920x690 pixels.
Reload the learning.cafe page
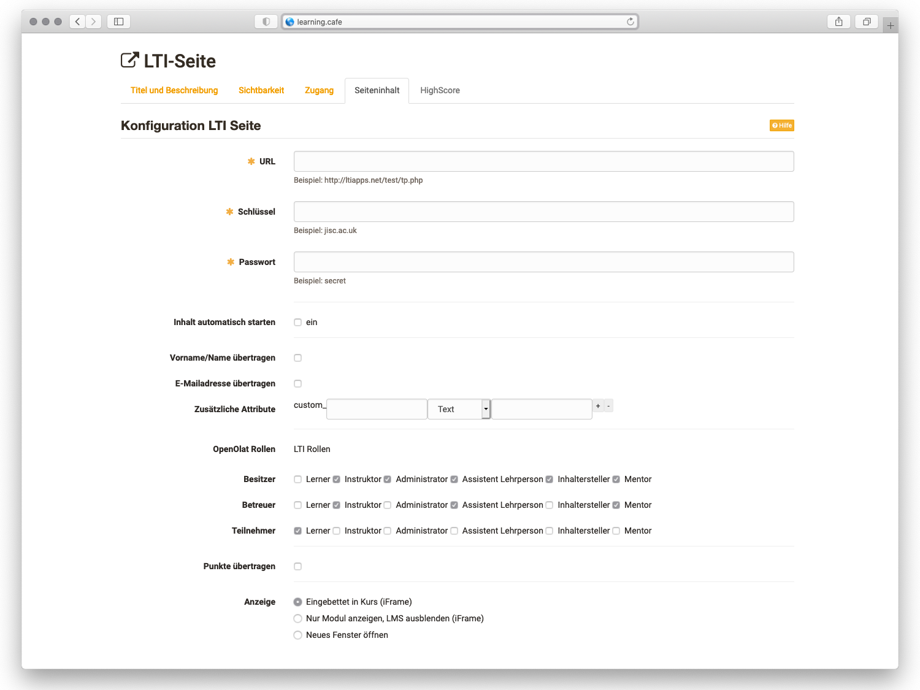(630, 21)
